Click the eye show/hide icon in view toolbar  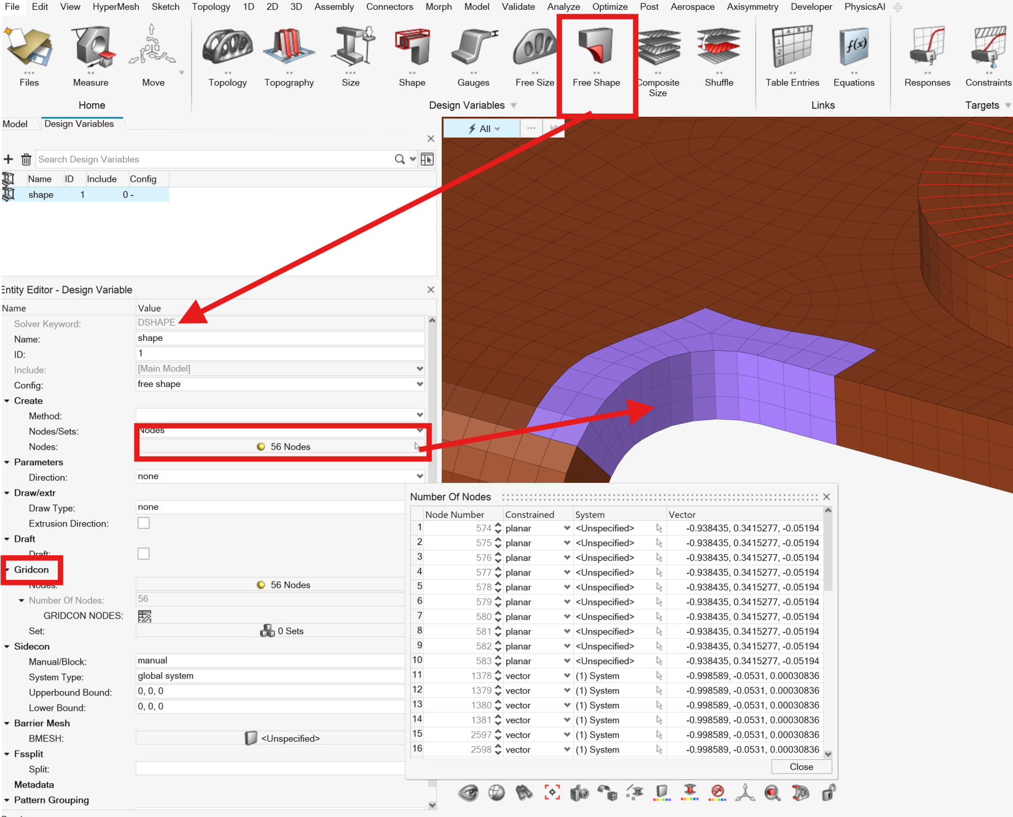(x=468, y=793)
